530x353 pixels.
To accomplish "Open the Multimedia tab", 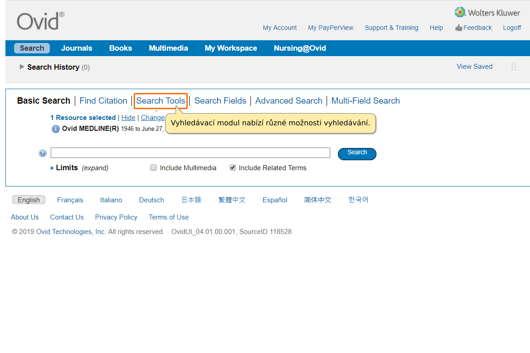I will [x=169, y=48].
